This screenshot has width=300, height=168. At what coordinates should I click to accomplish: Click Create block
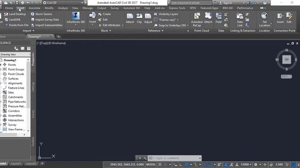click(105, 14)
